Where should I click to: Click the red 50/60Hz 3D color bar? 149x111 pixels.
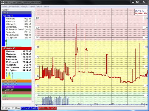pyautogui.click(x=4, y=64)
